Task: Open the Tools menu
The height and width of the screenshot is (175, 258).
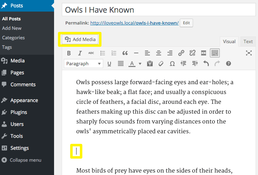Action: tap(27, 136)
